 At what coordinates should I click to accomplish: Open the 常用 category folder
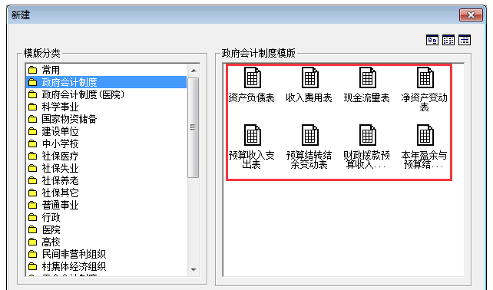pyautogui.click(x=106, y=70)
